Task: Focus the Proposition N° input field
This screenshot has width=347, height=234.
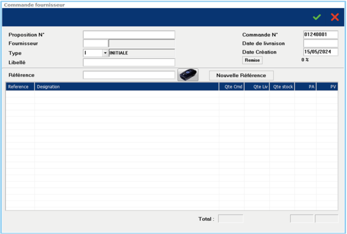Action: [129, 35]
